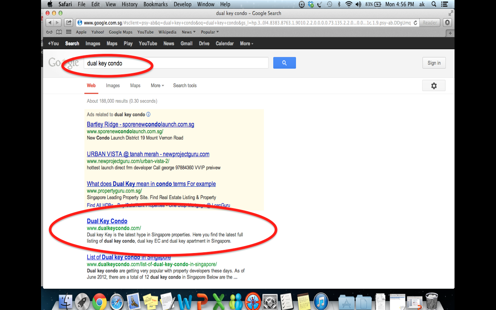This screenshot has height=310, width=496.
Task: Click the blue Google search magnifier button
Action: tap(284, 63)
